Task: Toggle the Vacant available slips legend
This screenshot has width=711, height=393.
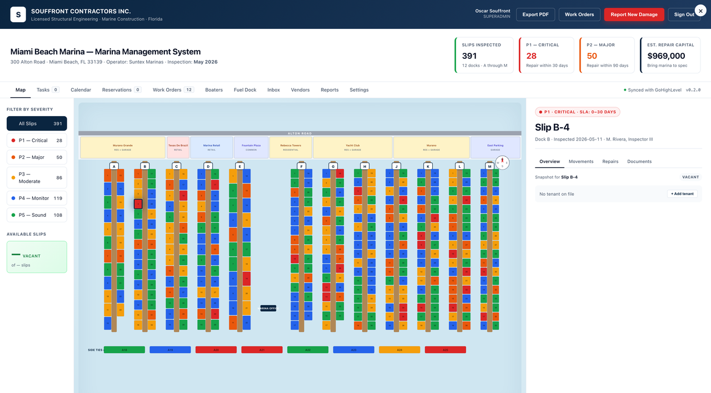Action: pos(37,257)
